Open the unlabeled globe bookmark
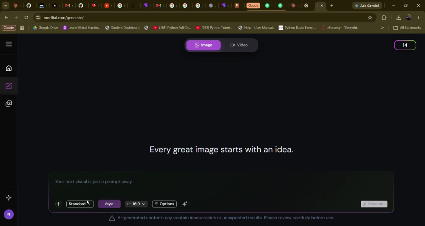The image size is (425, 226). click(146, 28)
